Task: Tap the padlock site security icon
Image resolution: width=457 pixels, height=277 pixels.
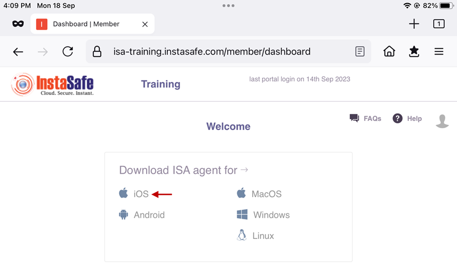Action: click(97, 51)
